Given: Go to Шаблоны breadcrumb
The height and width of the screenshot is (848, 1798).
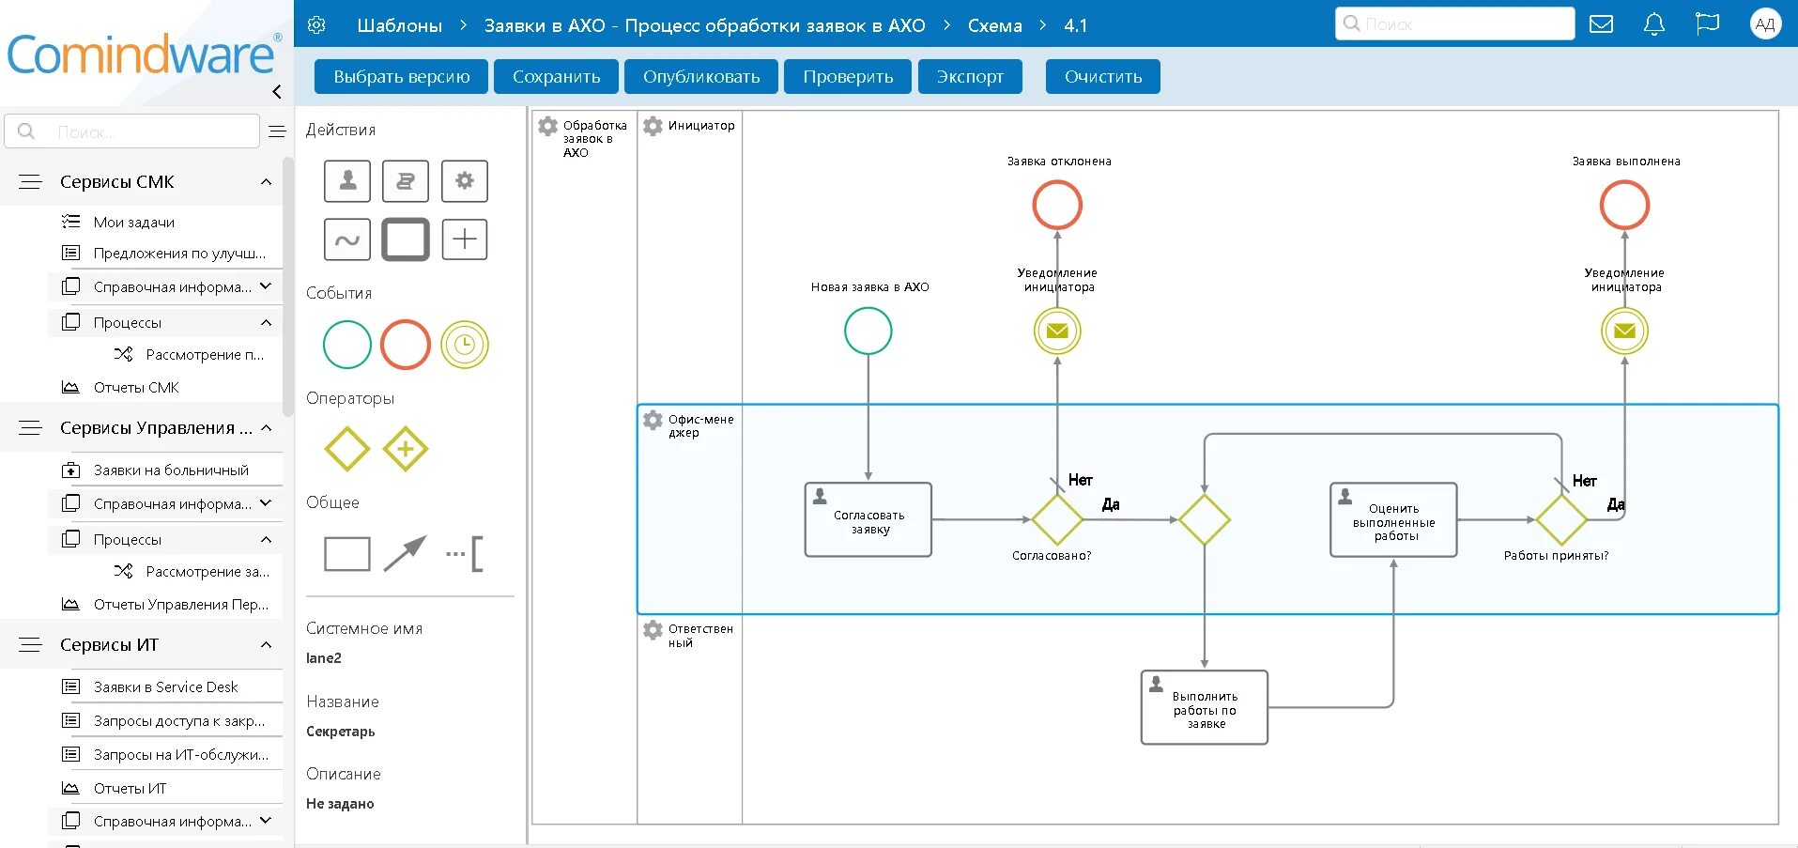Looking at the screenshot, I should (399, 25).
